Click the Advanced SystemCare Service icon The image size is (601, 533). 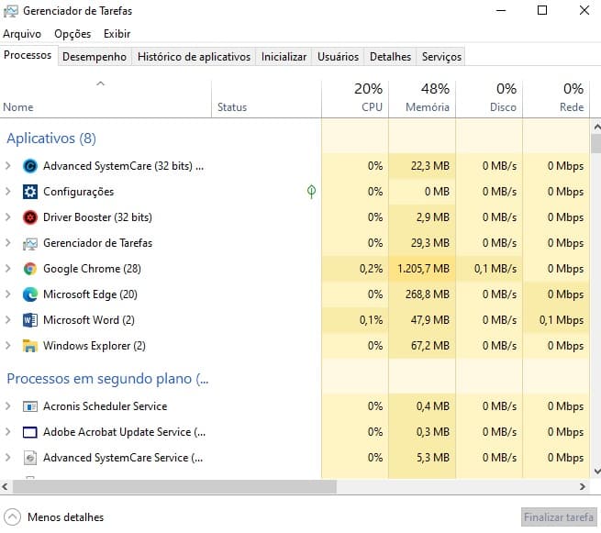[30, 458]
